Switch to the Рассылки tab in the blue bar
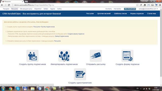Viewport: 162px width, 91px height. pyautogui.click(x=90, y=13)
